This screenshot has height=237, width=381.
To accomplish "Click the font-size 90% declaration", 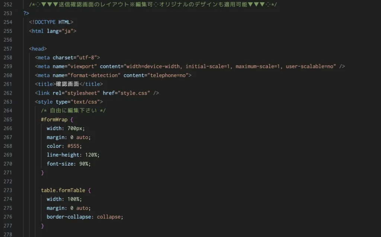I will pos(68,164).
